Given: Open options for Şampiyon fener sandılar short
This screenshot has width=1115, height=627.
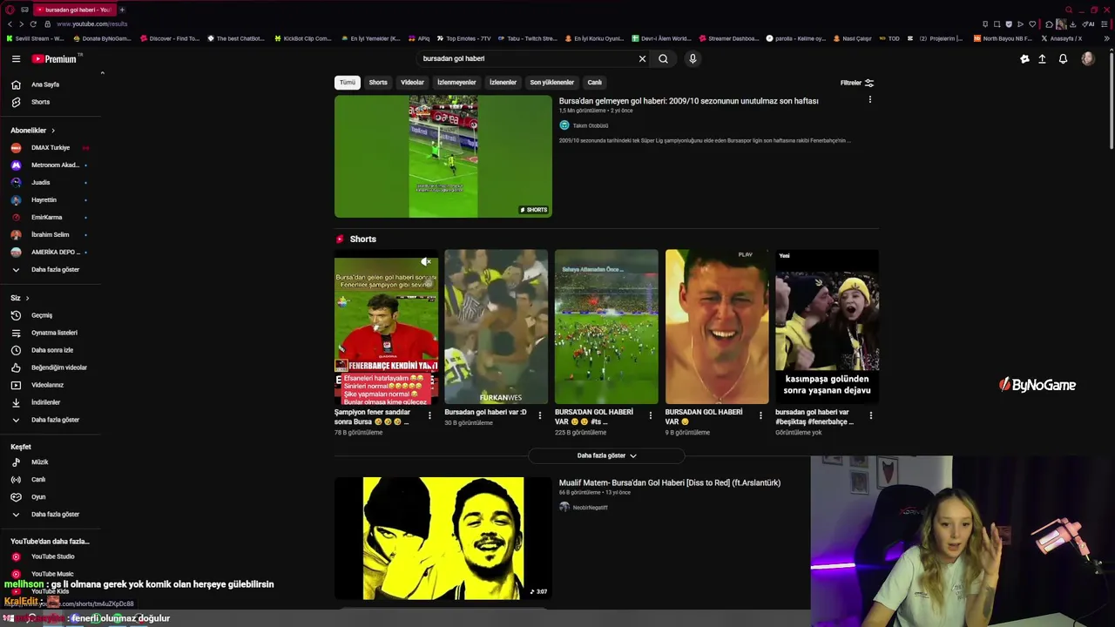Looking at the screenshot, I should 429,415.
